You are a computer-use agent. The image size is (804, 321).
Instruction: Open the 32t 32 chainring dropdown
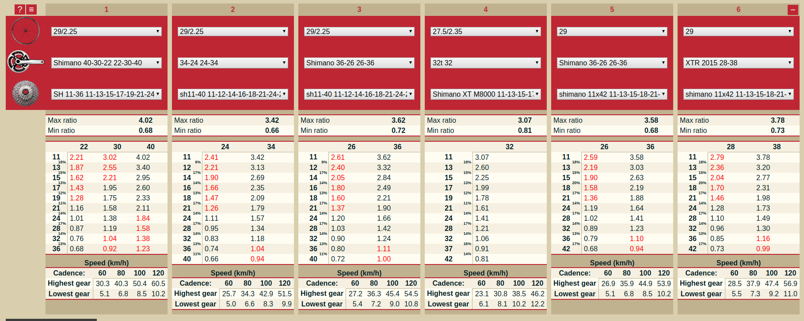click(485, 63)
